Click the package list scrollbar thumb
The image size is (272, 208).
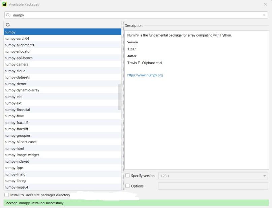119,97
